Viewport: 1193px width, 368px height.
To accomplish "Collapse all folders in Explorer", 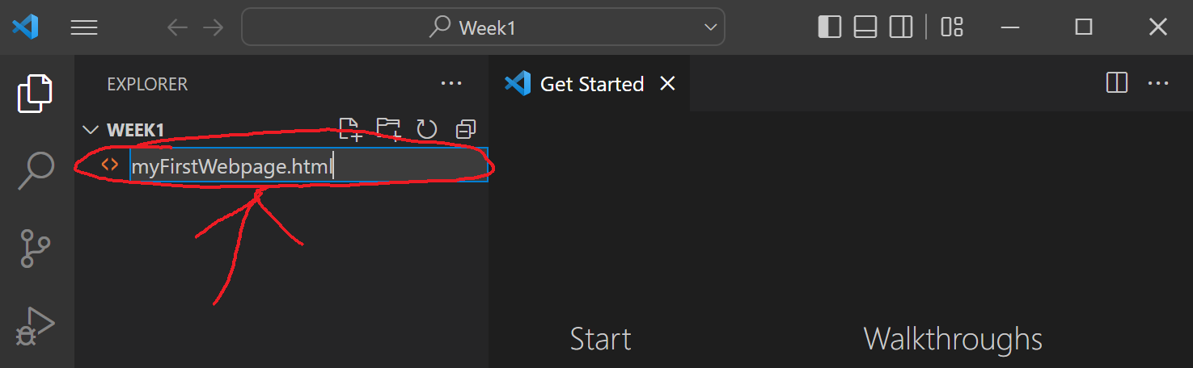I will click(x=466, y=129).
